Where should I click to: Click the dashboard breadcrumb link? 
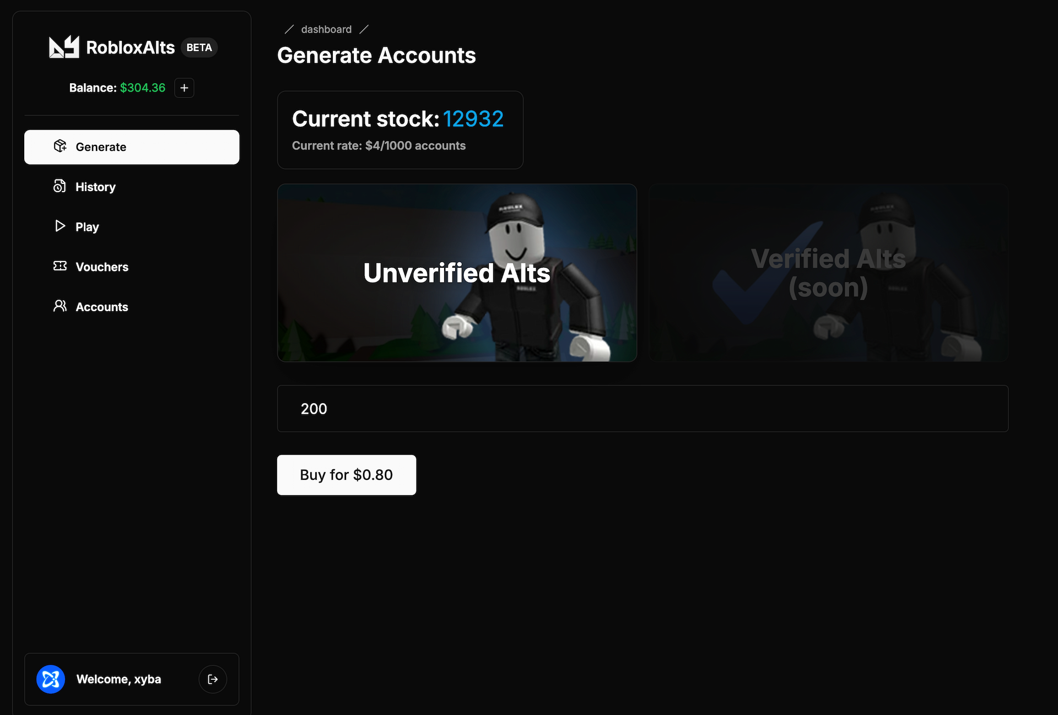tap(326, 29)
